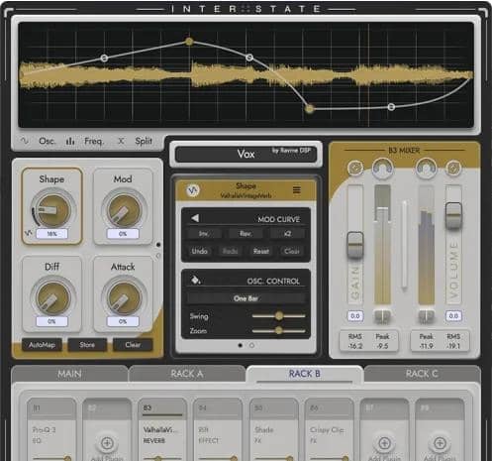Select the B3 ValhallaVi... reverb slot
The image size is (492, 461).
(162, 429)
